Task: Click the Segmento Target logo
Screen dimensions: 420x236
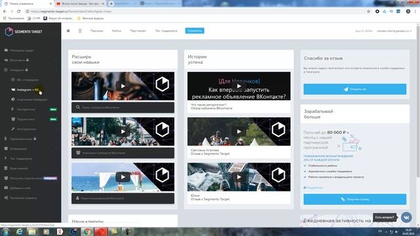Action: [24, 31]
